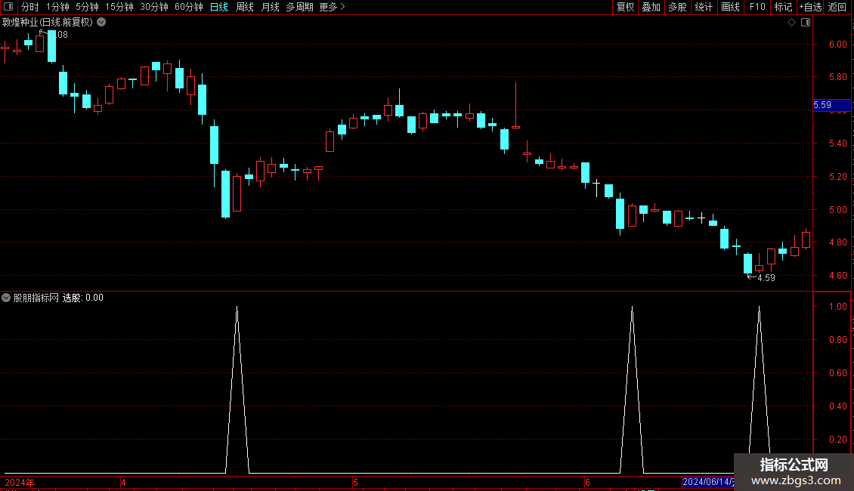Select the 30分钟 period
This screenshot has height=491, width=854.
pyautogui.click(x=153, y=7)
